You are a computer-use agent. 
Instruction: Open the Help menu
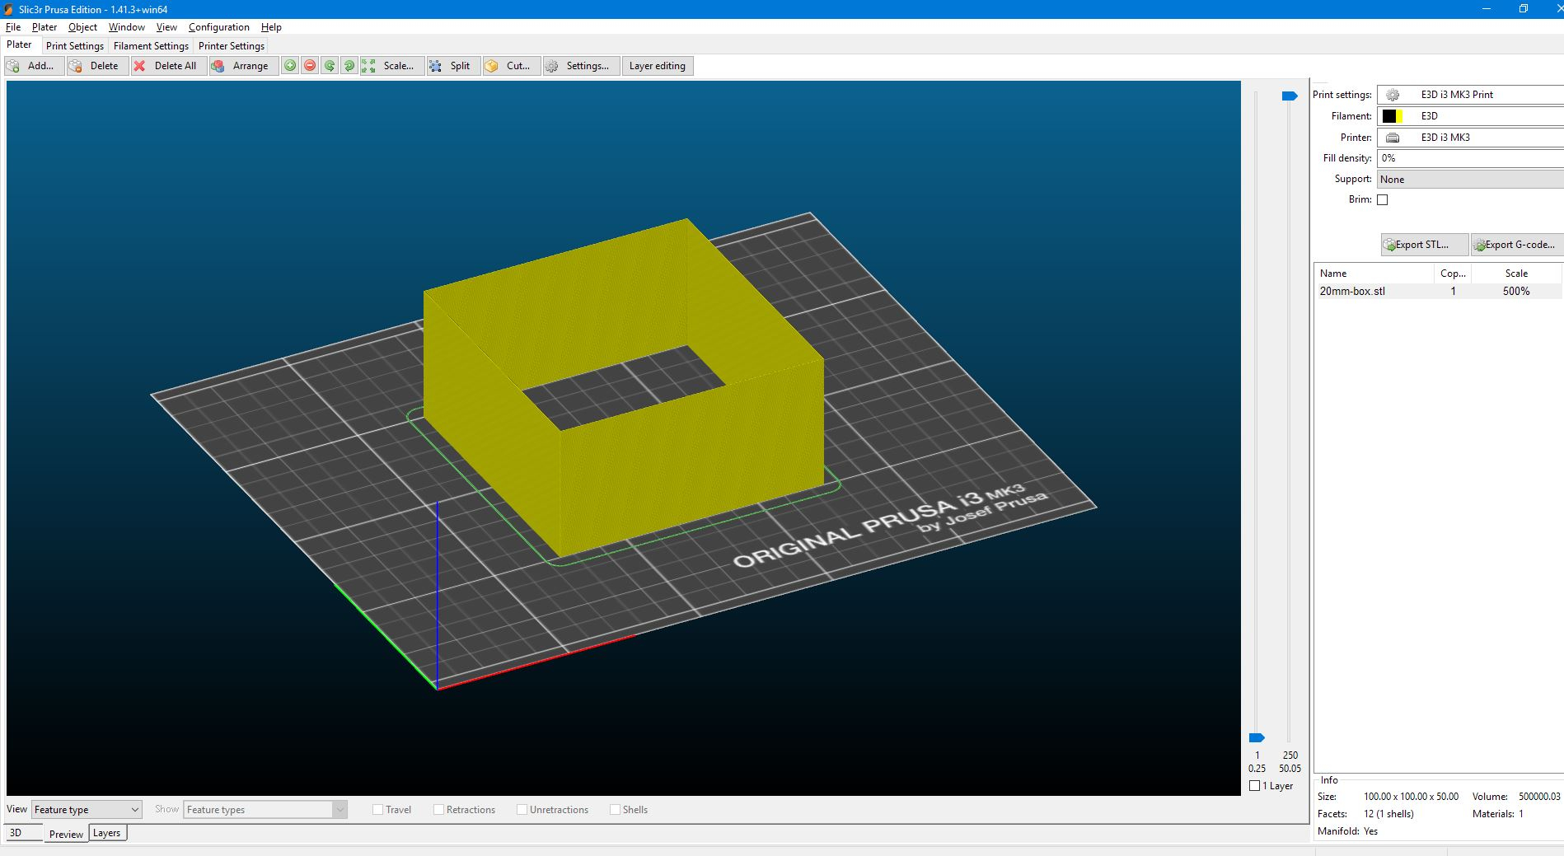click(271, 27)
